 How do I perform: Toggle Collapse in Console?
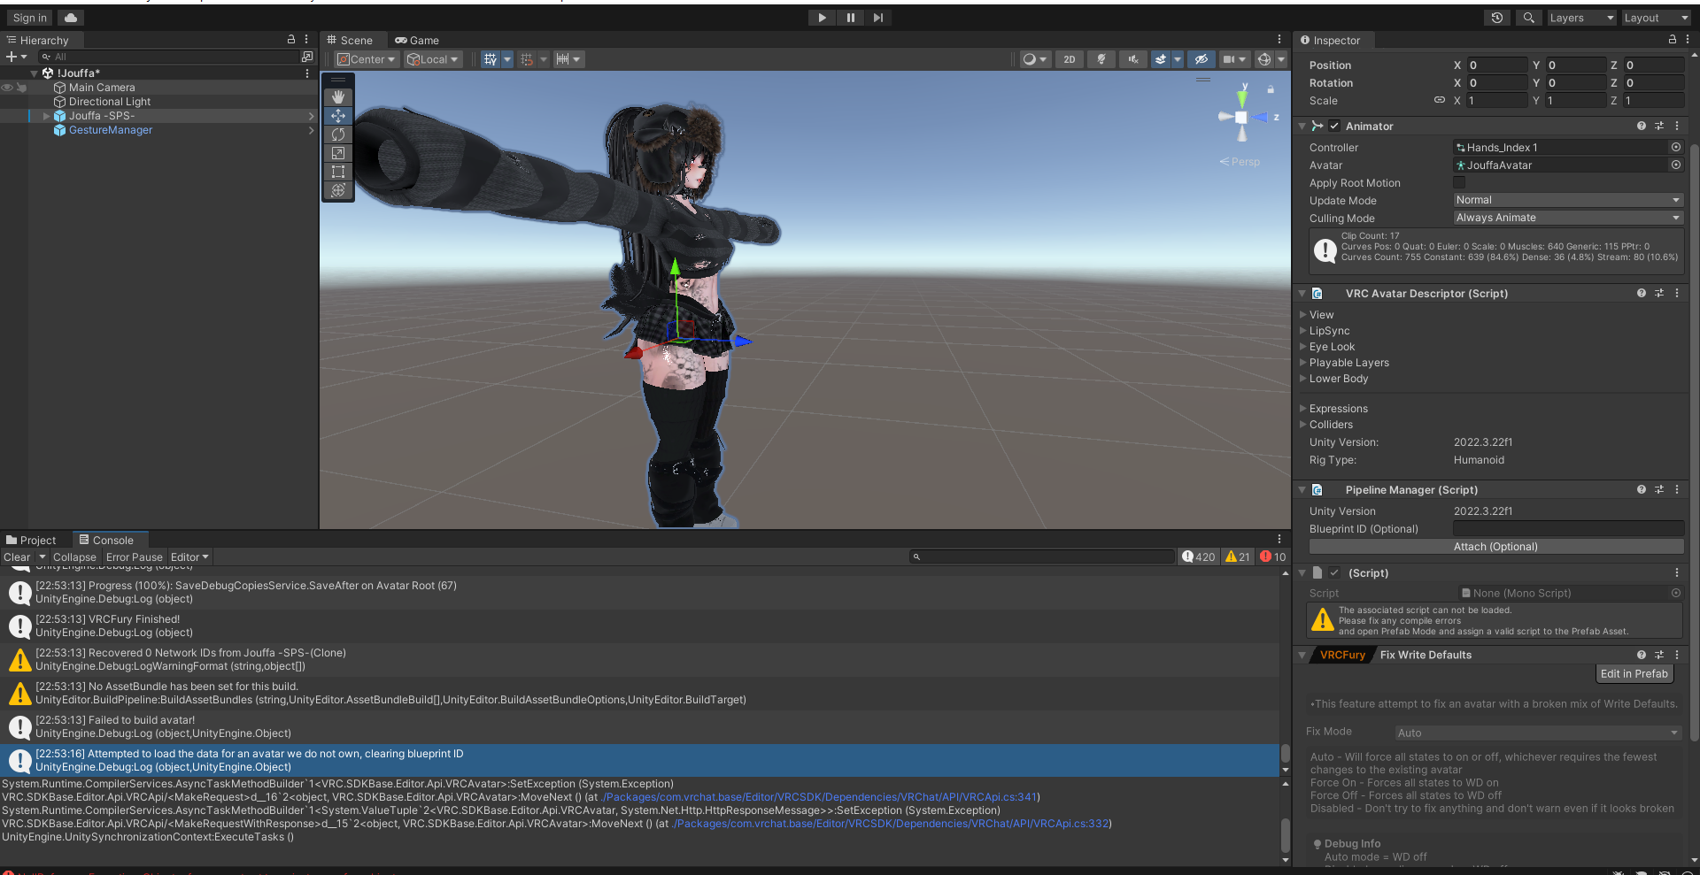click(74, 557)
